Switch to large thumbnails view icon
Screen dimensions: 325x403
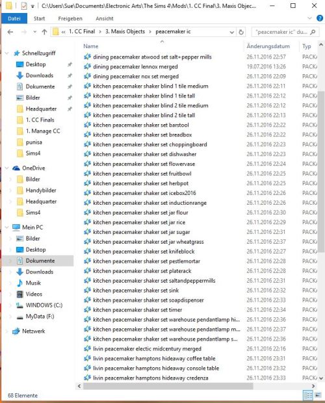[x=318, y=395]
